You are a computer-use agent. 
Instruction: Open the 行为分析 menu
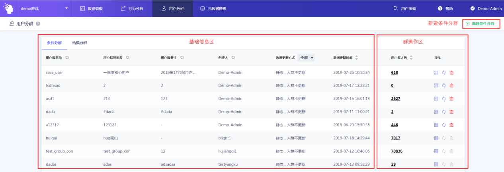tap(132, 8)
